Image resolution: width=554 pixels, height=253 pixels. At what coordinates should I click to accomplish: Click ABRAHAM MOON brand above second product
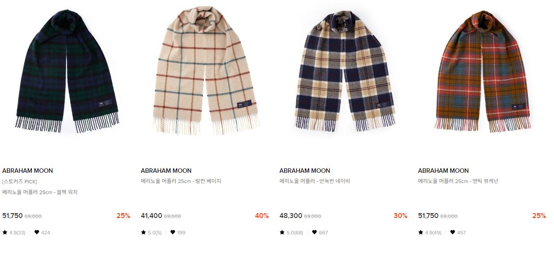tap(166, 171)
